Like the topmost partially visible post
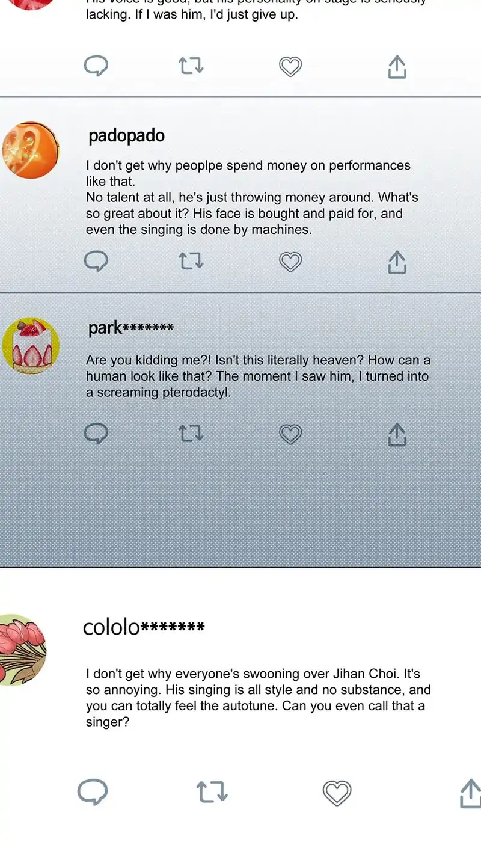 pos(290,66)
